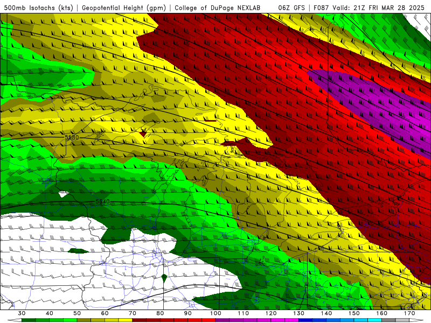The height and width of the screenshot is (323, 431).
Task: Pick the dark blue colorbar swatch after 130
Action: point(305,320)
